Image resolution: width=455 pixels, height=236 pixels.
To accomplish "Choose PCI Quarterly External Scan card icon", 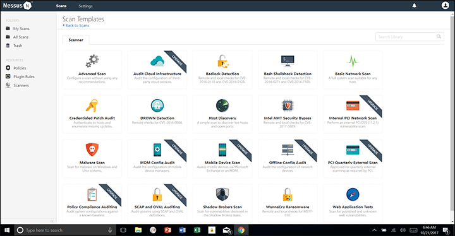I will click(x=353, y=150).
